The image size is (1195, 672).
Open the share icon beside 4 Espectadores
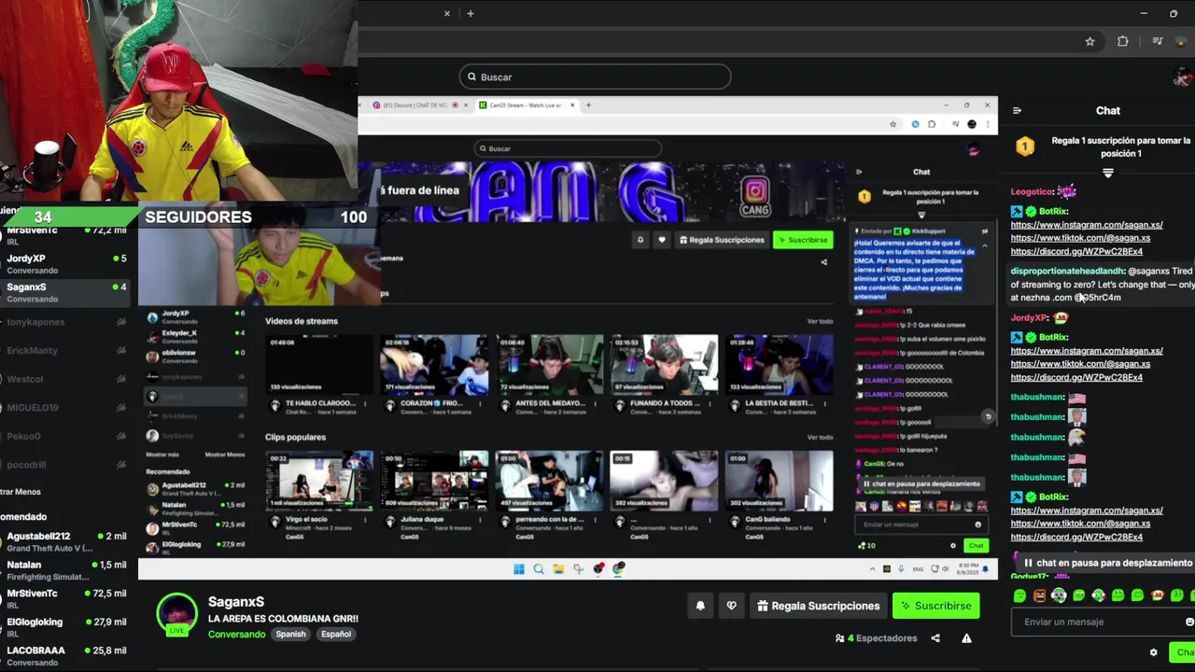click(935, 638)
